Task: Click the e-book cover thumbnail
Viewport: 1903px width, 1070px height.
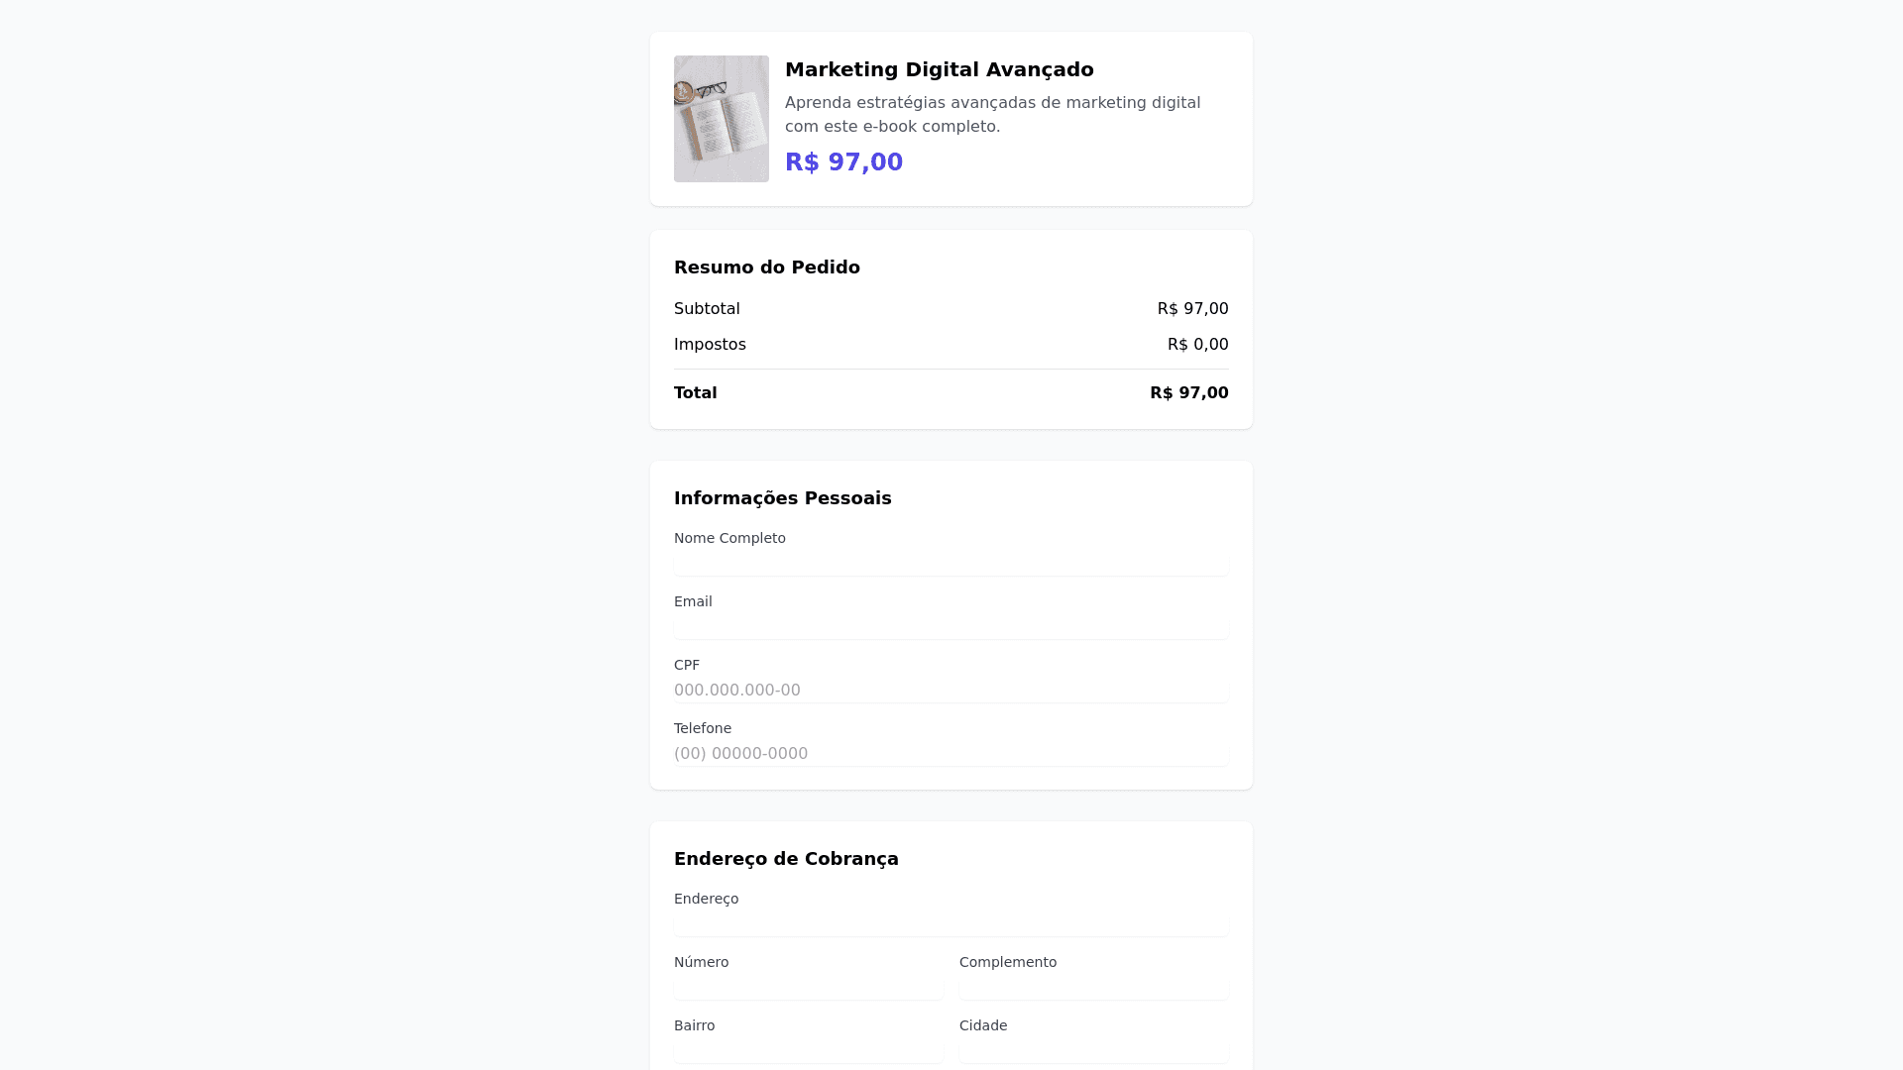Action: click(721, 119)
